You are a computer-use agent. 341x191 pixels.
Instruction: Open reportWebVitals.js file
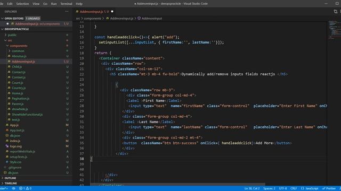pos(22,151)
